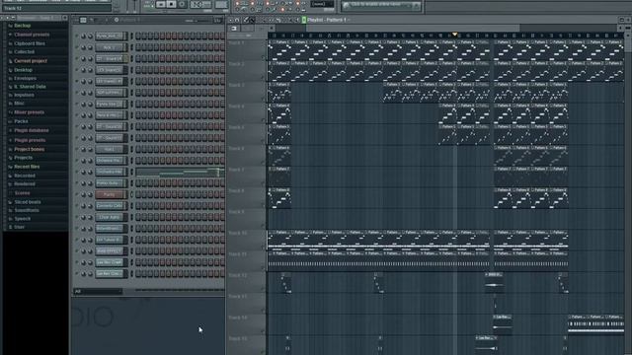
Task: Adjust the volume knob of Fanty channel
Action: click(x=90, y=194)
